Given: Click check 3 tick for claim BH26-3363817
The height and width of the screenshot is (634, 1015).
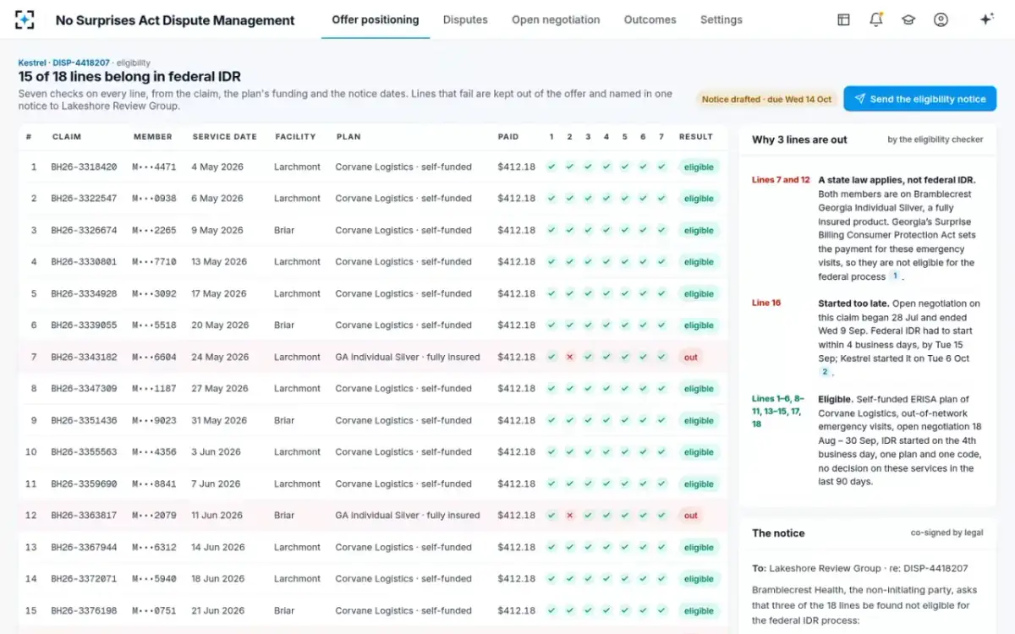Looking at the screenshot, I should click(588, 516).
